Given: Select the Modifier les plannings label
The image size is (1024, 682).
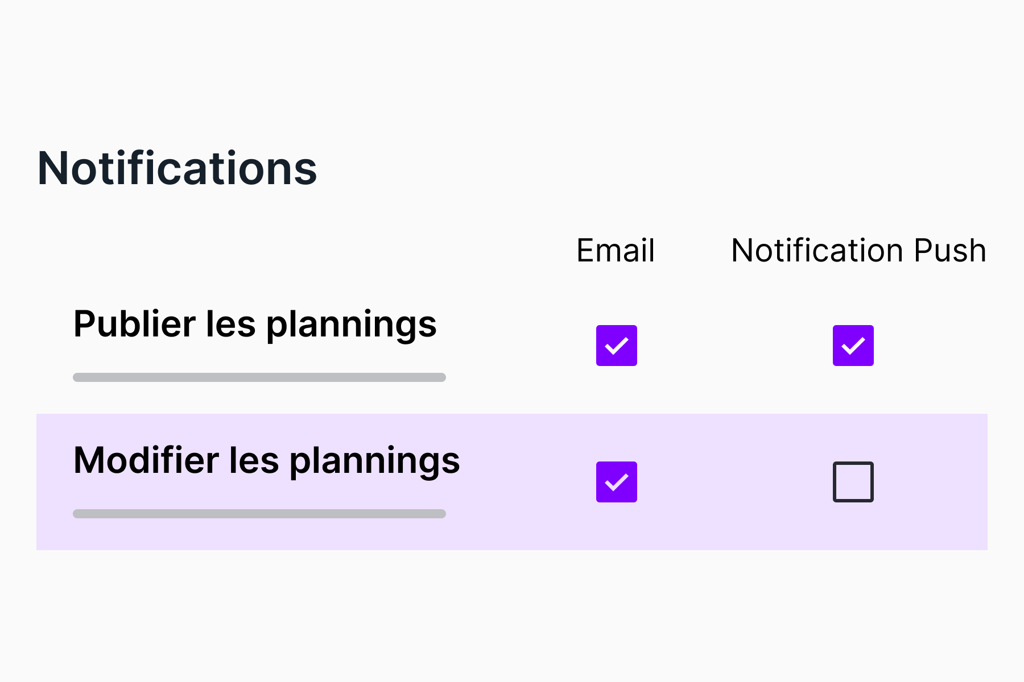Looking at the screenshot, I should 266,460.
